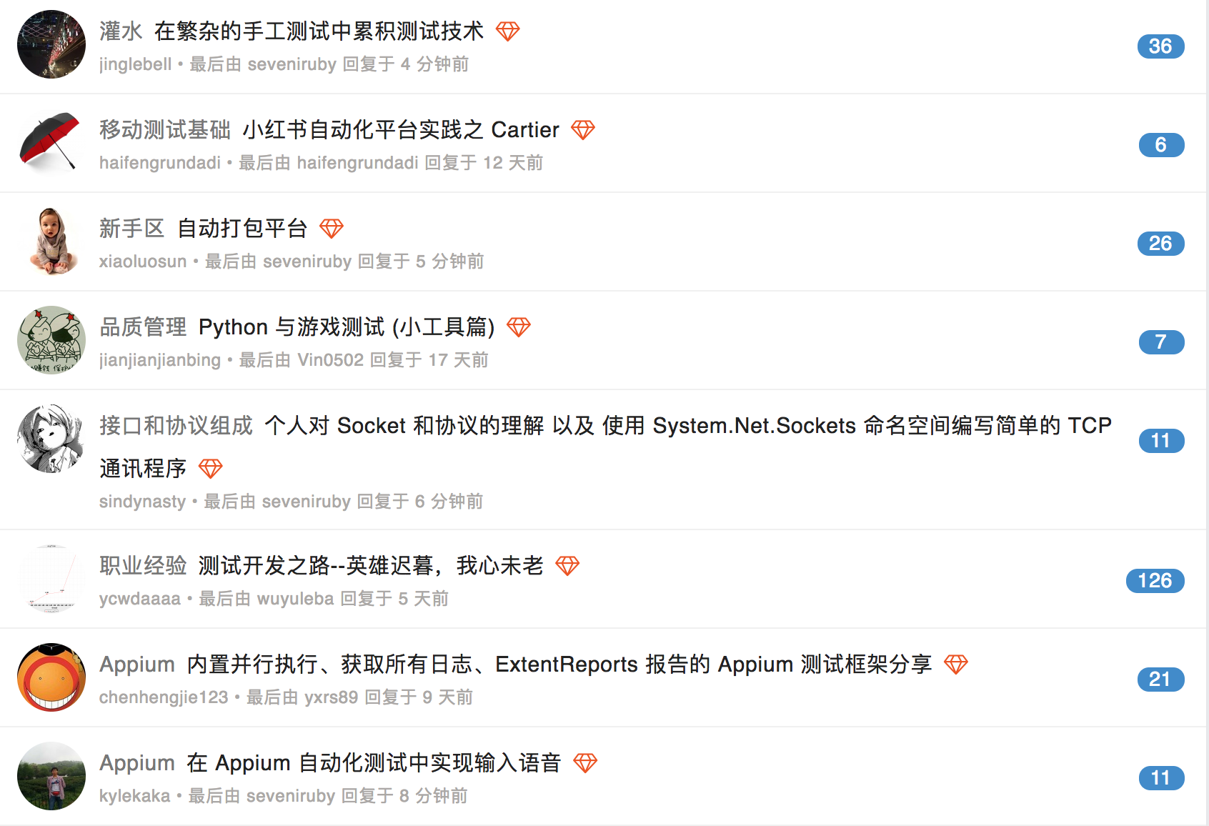Screen dimensions: 1209x826
Task: Click the diamond icon after Python 与游戏测试 (小工具篇)
Action: click(x=519, y=327)
